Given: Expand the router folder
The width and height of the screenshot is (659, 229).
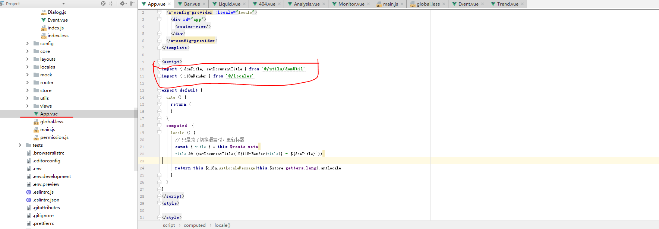Looking at the screenshot, I should (x=27, y=83).
